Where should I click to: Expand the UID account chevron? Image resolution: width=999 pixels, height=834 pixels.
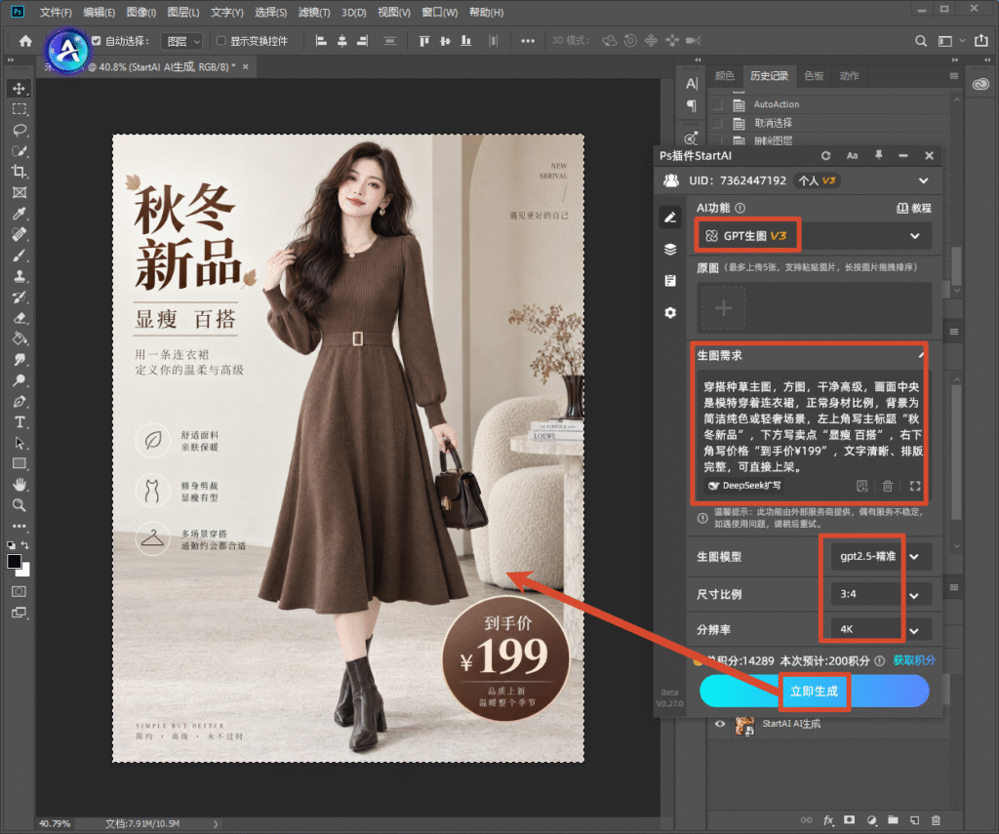pyautogui.click(x=923, y=181)
